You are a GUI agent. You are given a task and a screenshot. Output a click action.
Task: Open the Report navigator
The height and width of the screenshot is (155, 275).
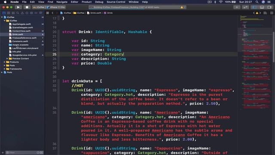point(40,13)
